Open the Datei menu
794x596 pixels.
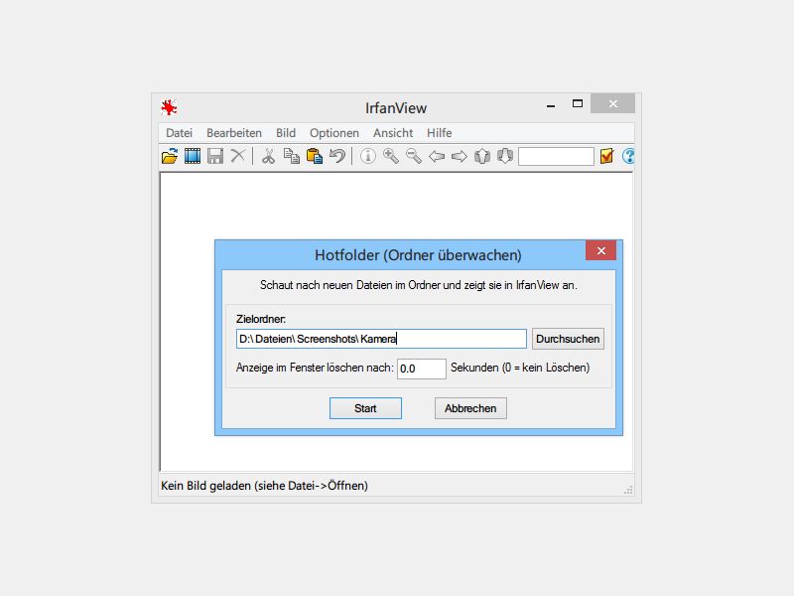coord(180,133)
